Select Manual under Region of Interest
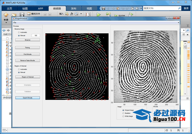Screen dimensions: 192x134 pyautogui.click(x=19, y=72)
